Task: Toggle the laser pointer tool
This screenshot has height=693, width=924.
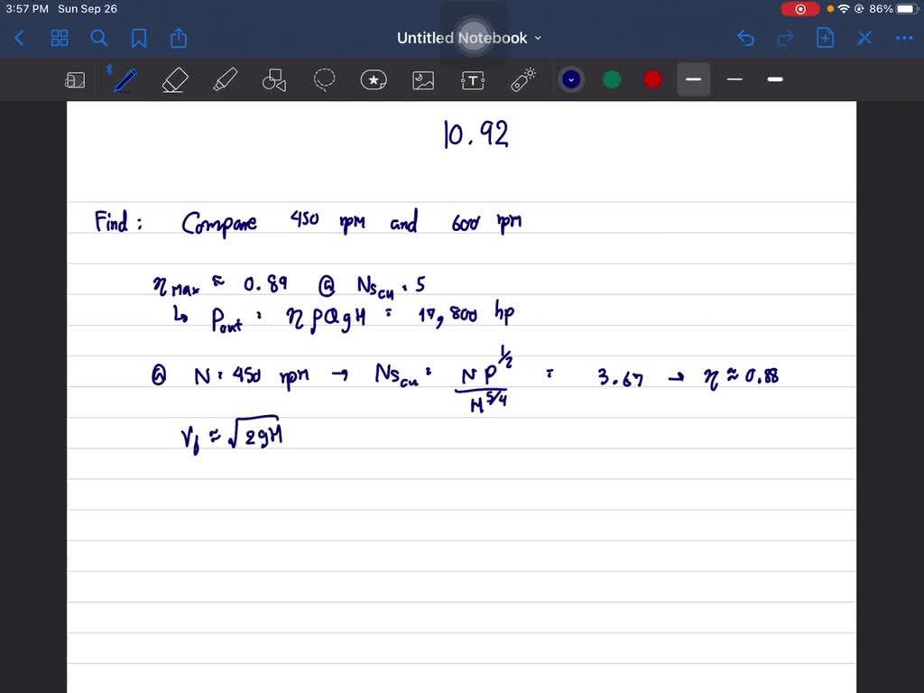Action: (522, 79)
